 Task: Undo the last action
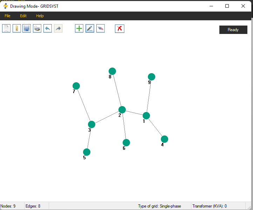(x=48, y=28)
